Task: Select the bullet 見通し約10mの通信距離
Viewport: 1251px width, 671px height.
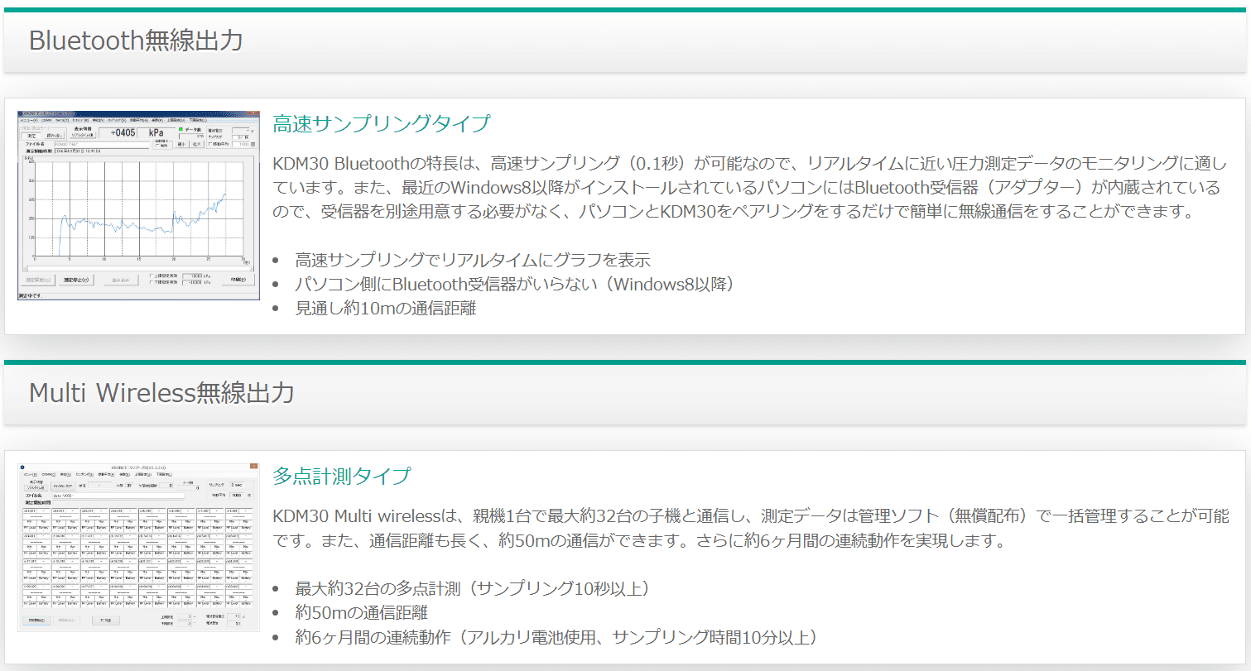Action: 386,308
